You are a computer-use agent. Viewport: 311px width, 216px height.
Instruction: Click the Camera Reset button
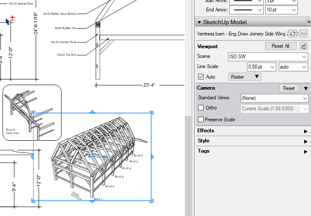coord(289,88)
